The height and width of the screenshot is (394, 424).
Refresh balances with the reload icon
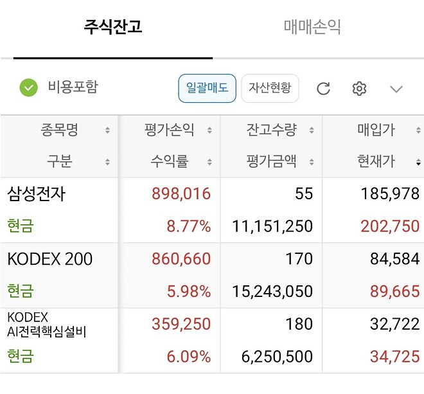323,89
